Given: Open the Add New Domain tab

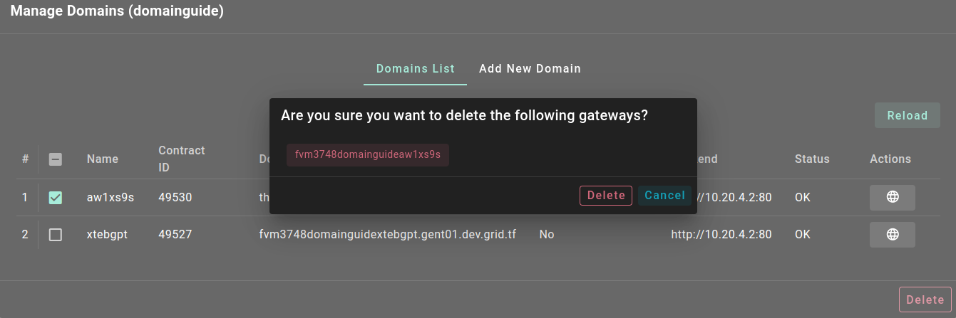Looking at the screenshot, I should click(x=530, y=69).
